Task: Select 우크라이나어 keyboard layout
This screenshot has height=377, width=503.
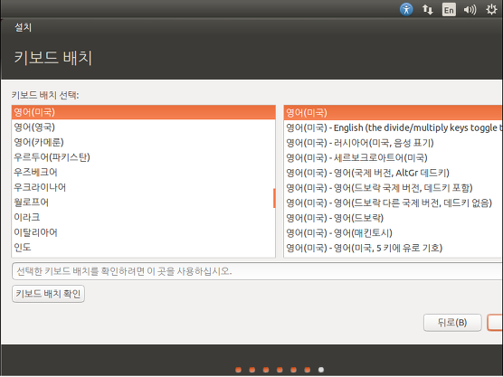Action: (x=144, y=187)
